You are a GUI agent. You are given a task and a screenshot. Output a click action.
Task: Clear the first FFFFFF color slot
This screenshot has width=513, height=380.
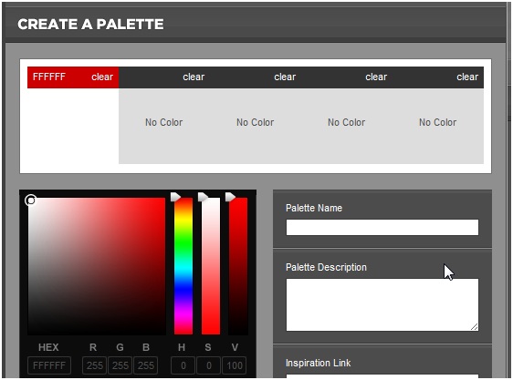[x=102, y=77]
